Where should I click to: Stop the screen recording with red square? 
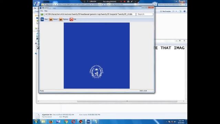tap(124, 1)
